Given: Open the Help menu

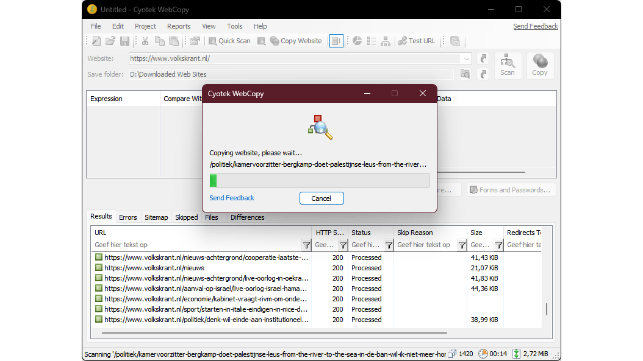Looking at the screenshot, I should (x=260, y=26).
